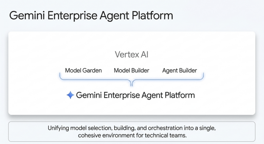Click the word Agent in the slide title

point(118,16)
